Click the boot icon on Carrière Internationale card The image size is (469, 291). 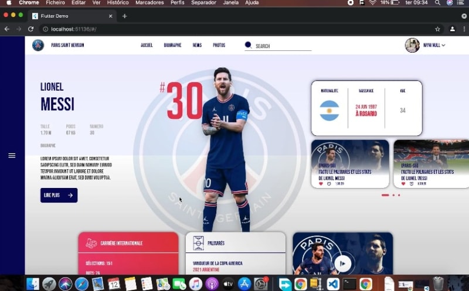(91, 243)
